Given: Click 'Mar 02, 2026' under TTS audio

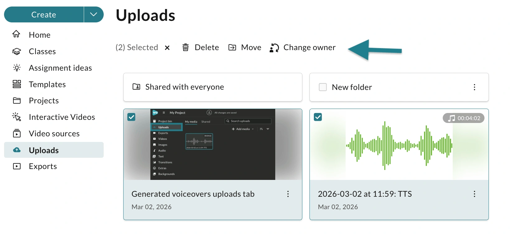Looking at the screenshot, I should 338,207.
